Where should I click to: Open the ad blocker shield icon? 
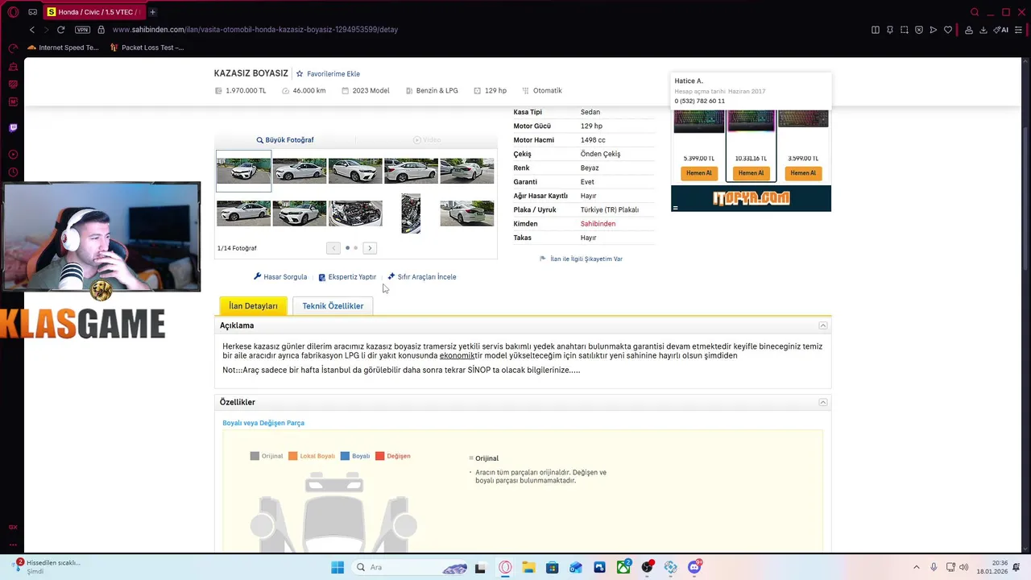[919, 30]
